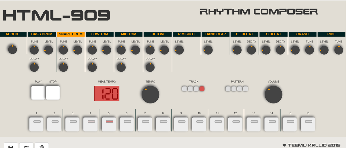Click the large VOLUME knob
Viewport: 346px width, 148px height.
tap(273, 95)
